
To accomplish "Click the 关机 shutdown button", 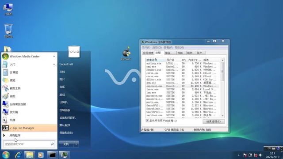I will pyautogui.click(x=66, y=144).
